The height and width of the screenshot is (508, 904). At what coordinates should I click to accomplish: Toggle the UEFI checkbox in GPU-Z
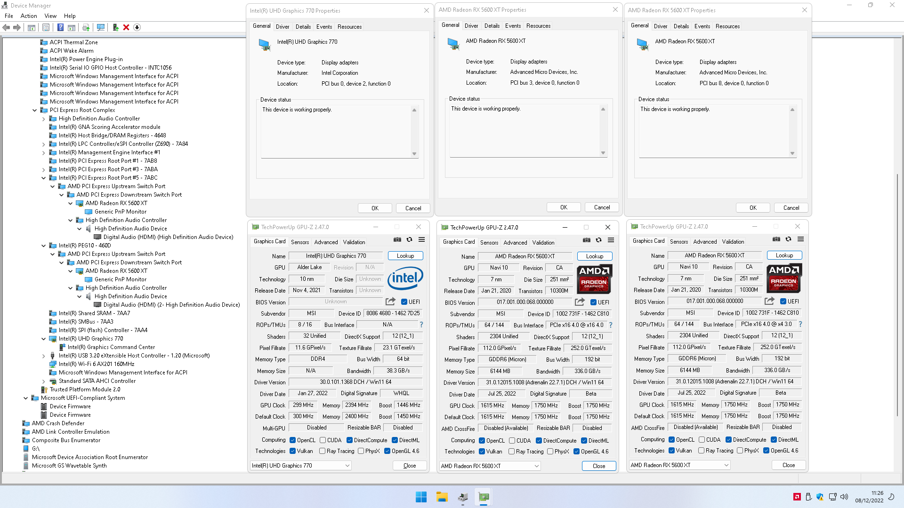[403, 302]
